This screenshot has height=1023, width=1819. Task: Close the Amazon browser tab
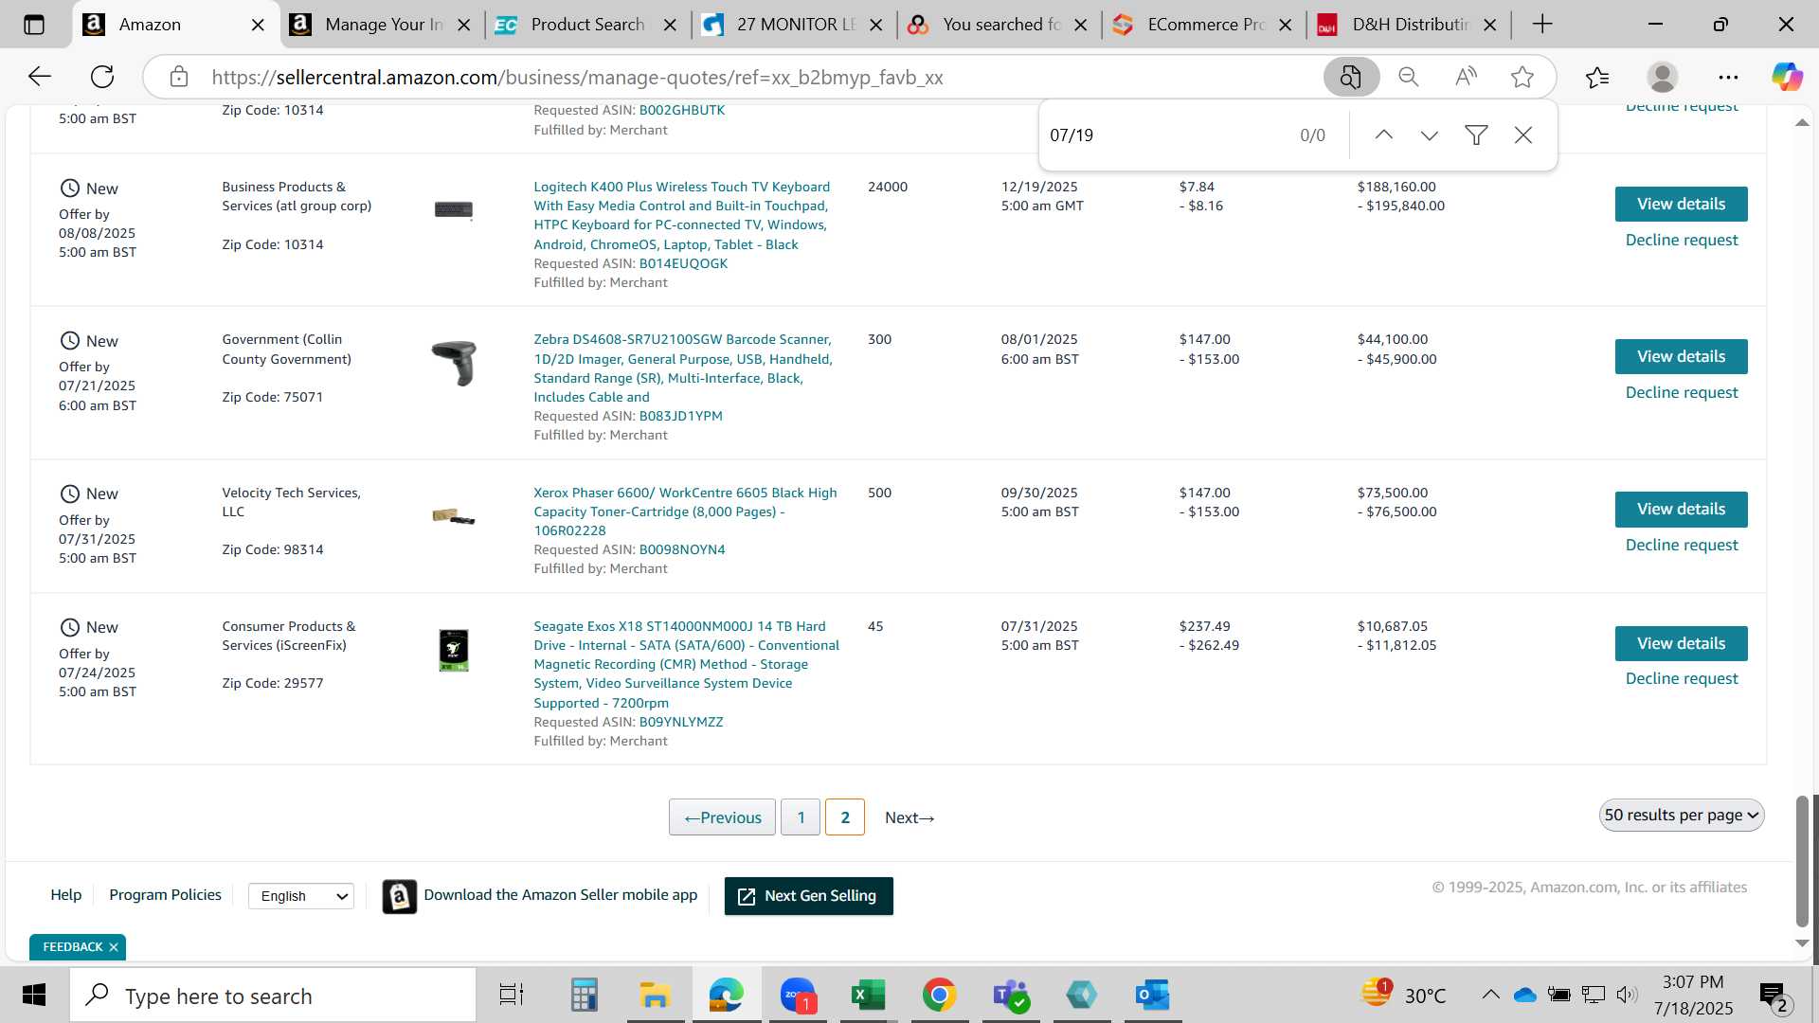coord(258,25)
